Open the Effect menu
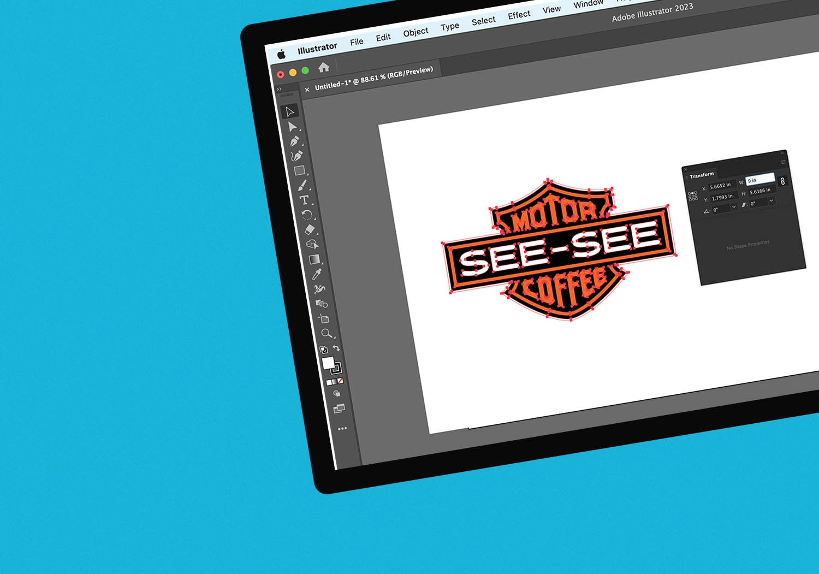The height and width of the screenshot is (574, 819). click(x=519, y=15)
